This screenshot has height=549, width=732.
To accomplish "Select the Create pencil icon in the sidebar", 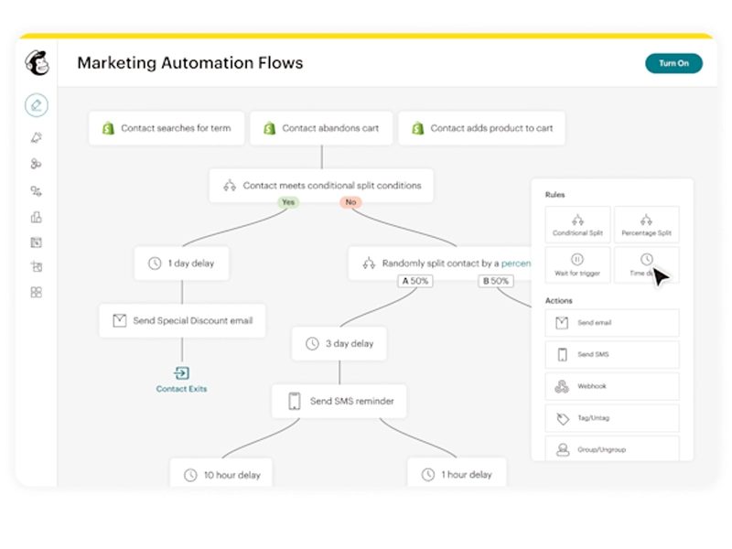I will click(x=36, y=105).
